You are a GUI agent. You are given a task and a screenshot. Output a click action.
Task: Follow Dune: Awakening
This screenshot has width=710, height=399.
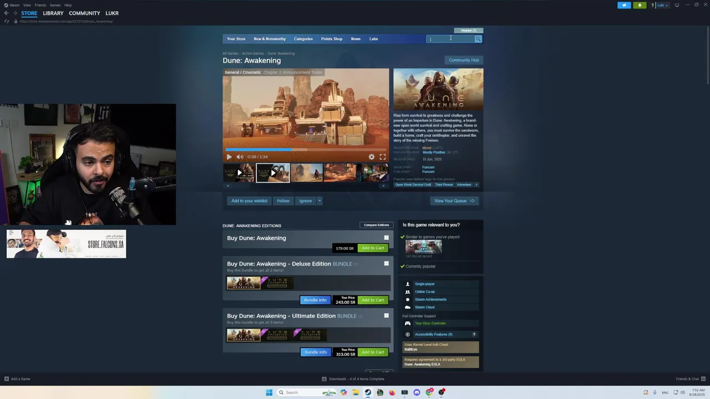tap(283, 201)
